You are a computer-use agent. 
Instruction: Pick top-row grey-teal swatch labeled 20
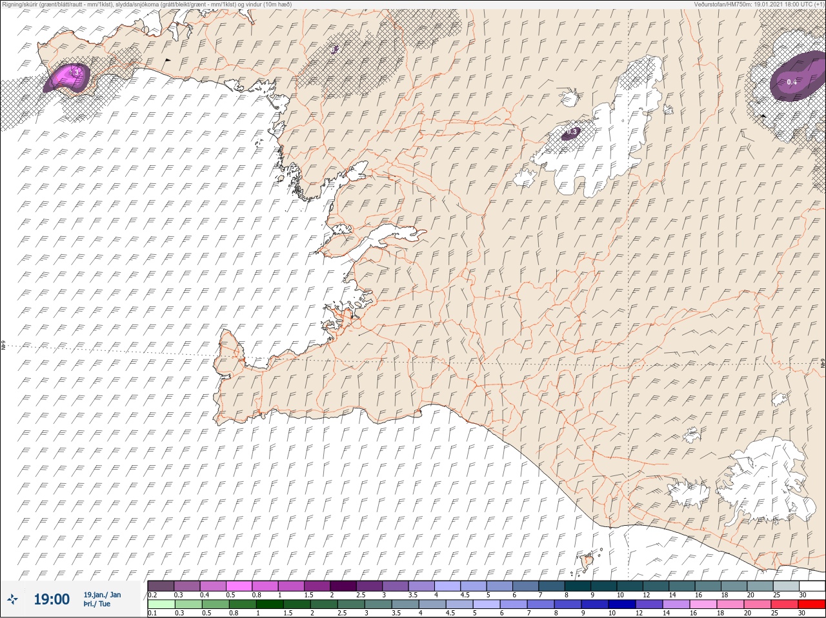[760, 586]
